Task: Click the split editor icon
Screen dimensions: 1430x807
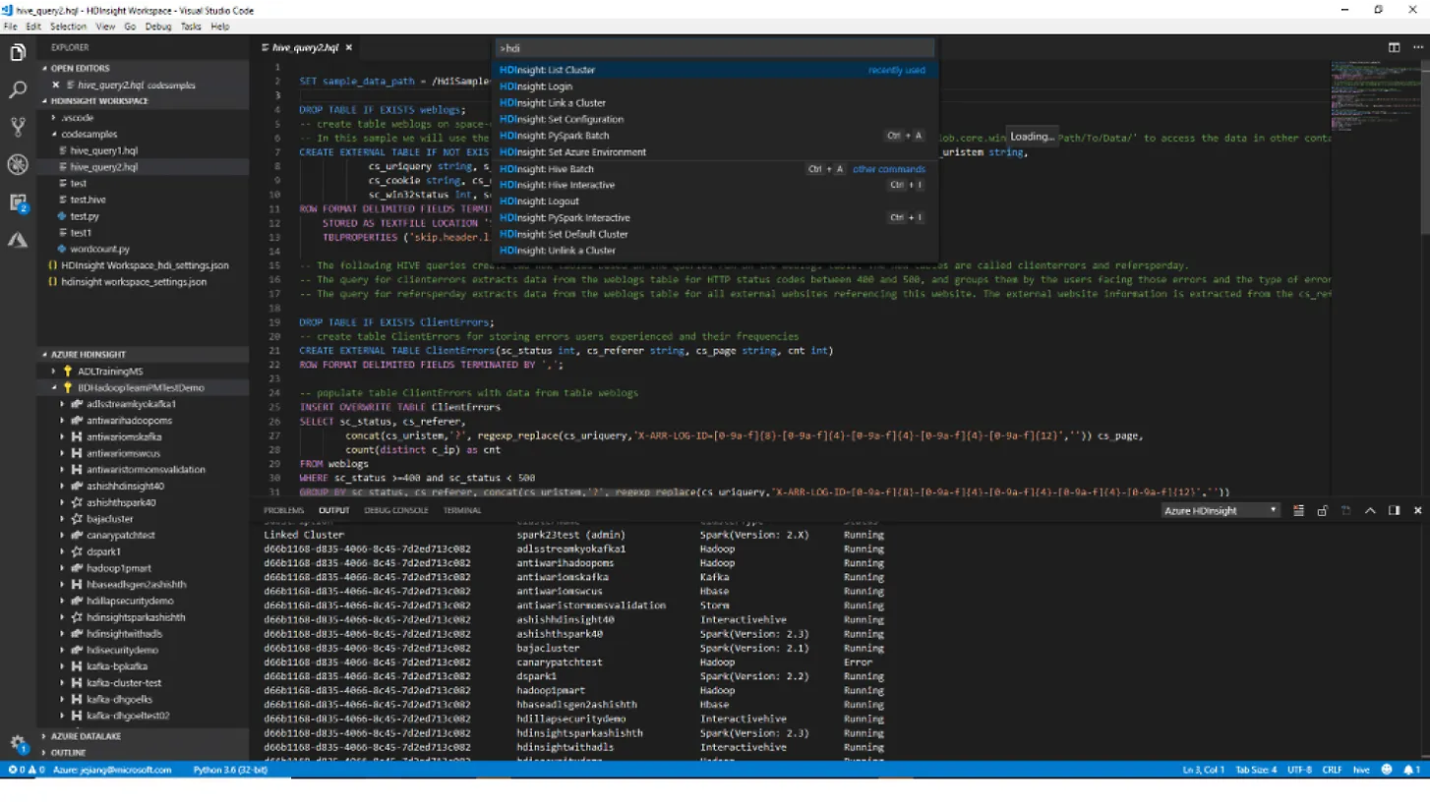Action: [1394, 47]
